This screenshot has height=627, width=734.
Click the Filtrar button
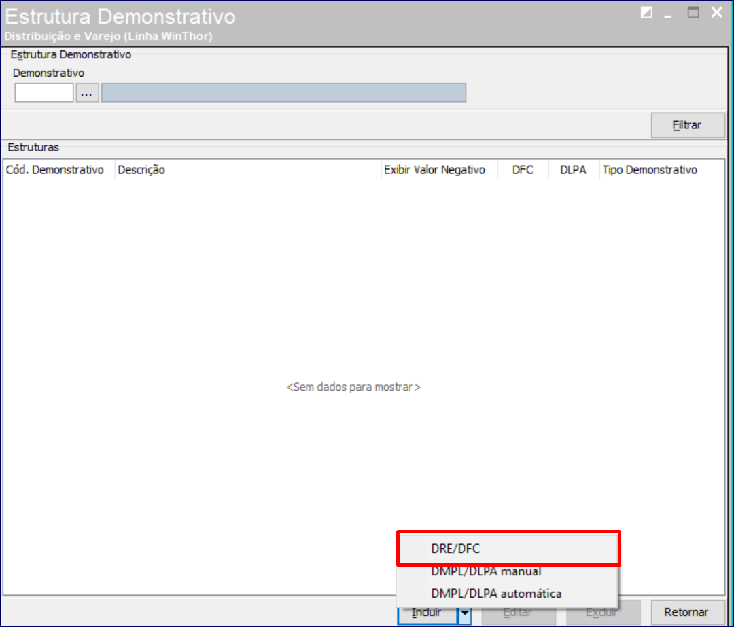point(688,125)
